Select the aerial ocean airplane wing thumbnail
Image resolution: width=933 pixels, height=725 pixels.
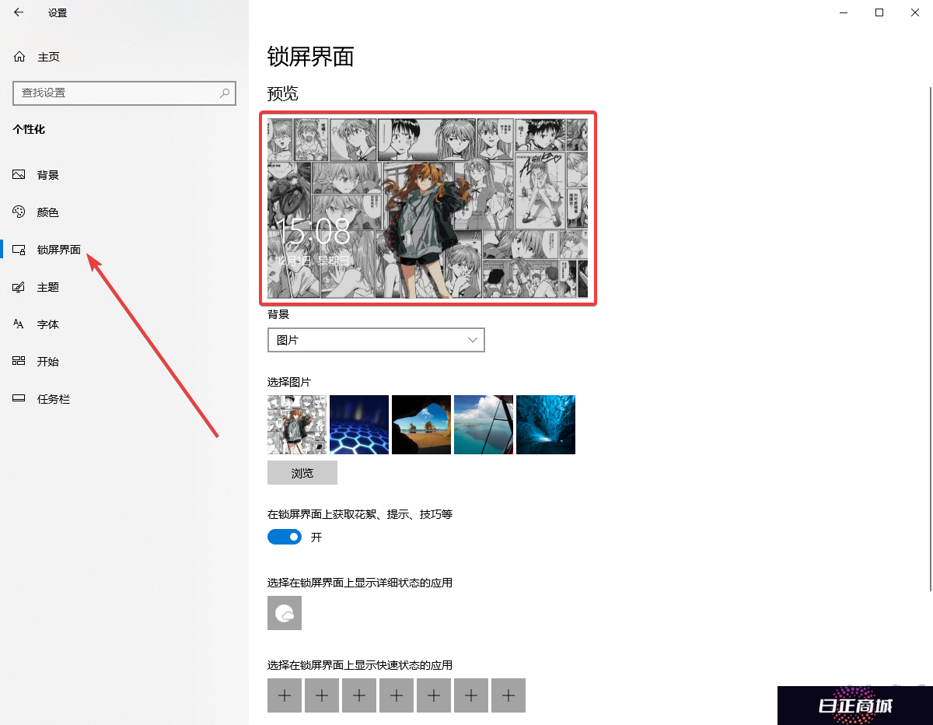point(484,425)
